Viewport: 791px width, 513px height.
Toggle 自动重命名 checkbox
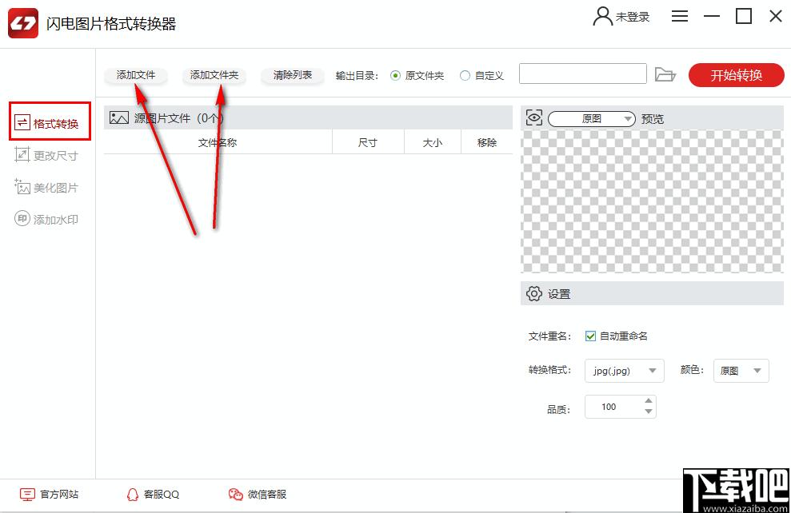click(x=591, y=336)
